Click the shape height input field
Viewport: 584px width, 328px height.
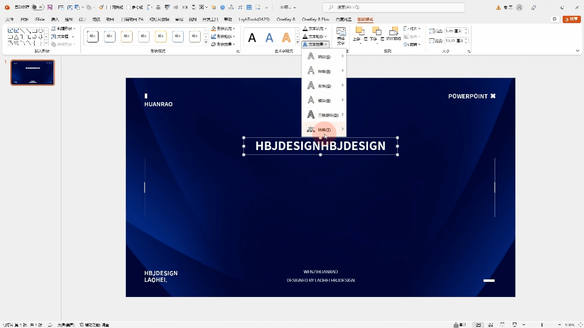coord(454,31)
